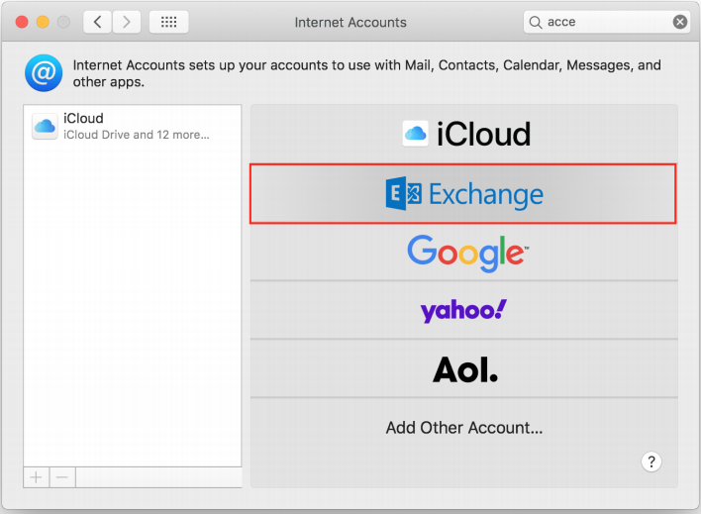Choose Yahoo account type

point(464,310)
